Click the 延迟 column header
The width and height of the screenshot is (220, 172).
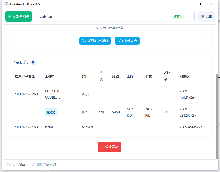point(115,76)
